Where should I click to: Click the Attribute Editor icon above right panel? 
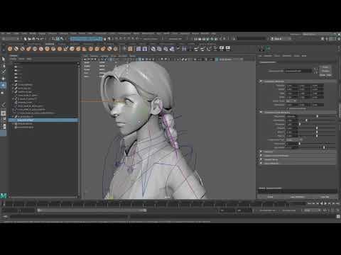click(269, 49)
